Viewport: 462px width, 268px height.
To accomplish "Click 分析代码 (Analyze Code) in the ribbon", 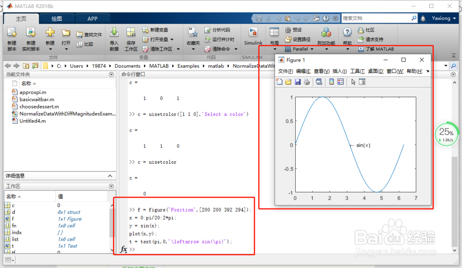I will (218, 30).
